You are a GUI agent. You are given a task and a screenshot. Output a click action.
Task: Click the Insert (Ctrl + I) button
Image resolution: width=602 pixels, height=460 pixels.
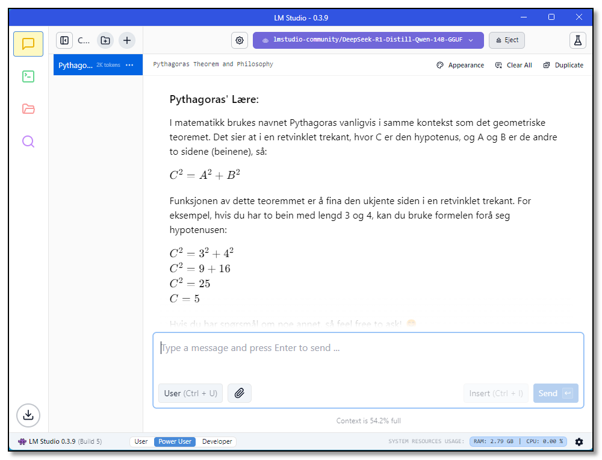496,393
